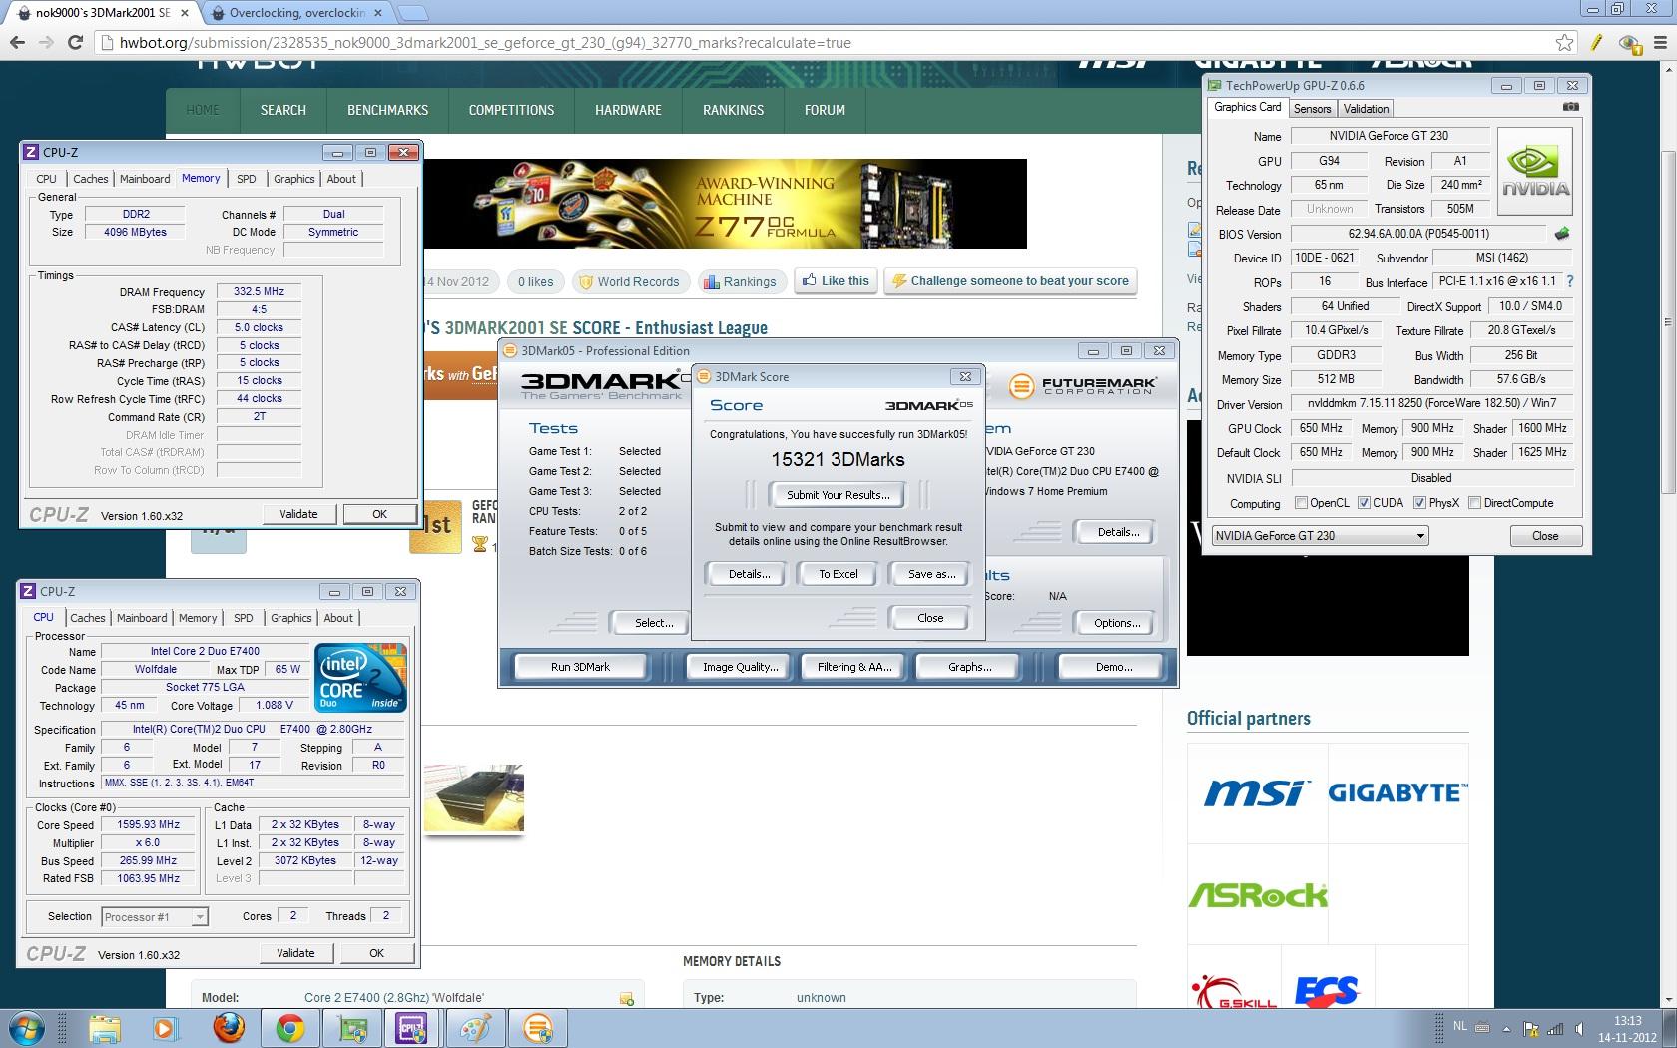Click the eye extension icon with badge

1629,43
